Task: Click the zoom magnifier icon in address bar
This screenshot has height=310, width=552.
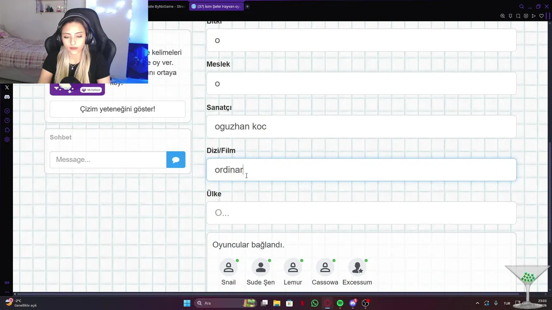Action: click(502, 16)
